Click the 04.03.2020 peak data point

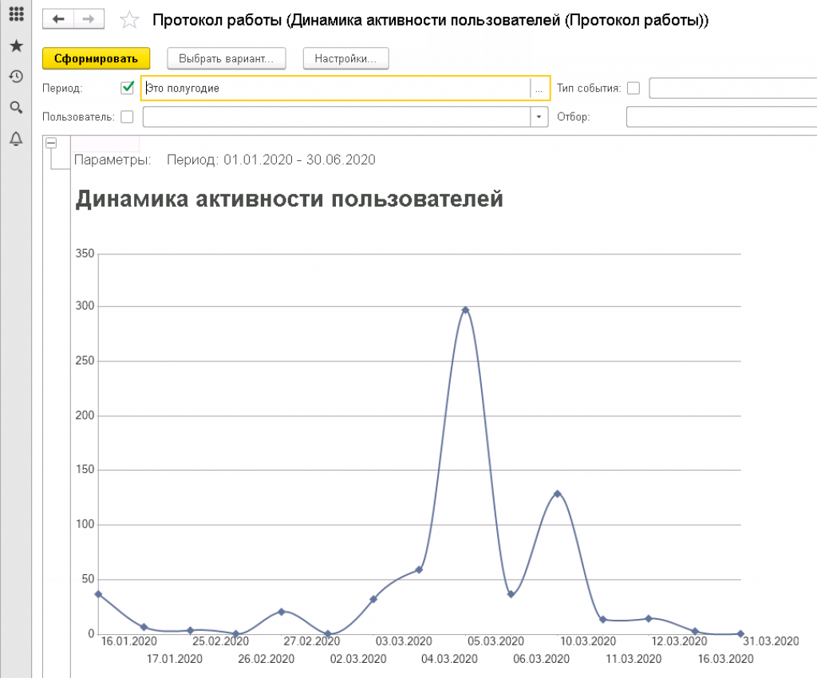tap(465, 309)
